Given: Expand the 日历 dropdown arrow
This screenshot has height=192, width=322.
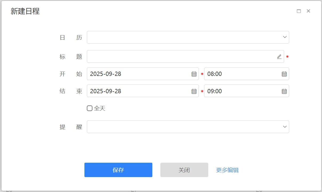Looking at the screenshot, I should (x=285, y=37).
